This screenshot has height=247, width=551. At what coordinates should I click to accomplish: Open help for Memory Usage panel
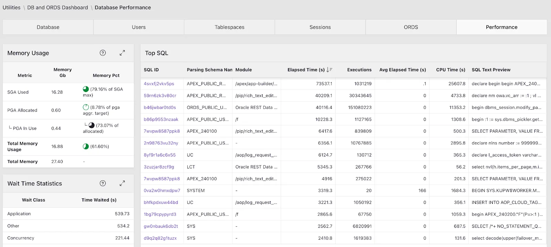point(103,53)
